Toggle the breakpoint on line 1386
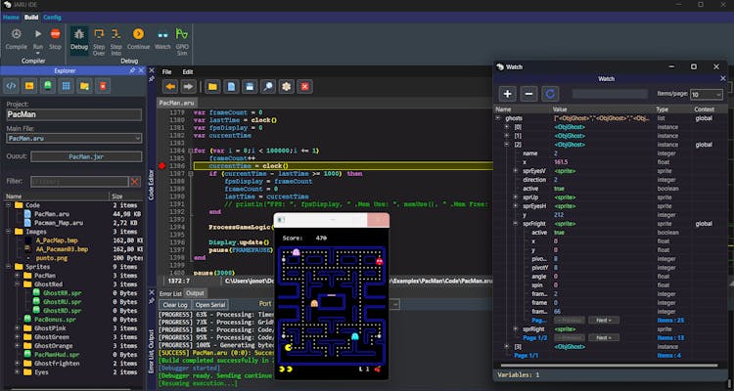Screen dimensions: 734x391 pos(162,167)
